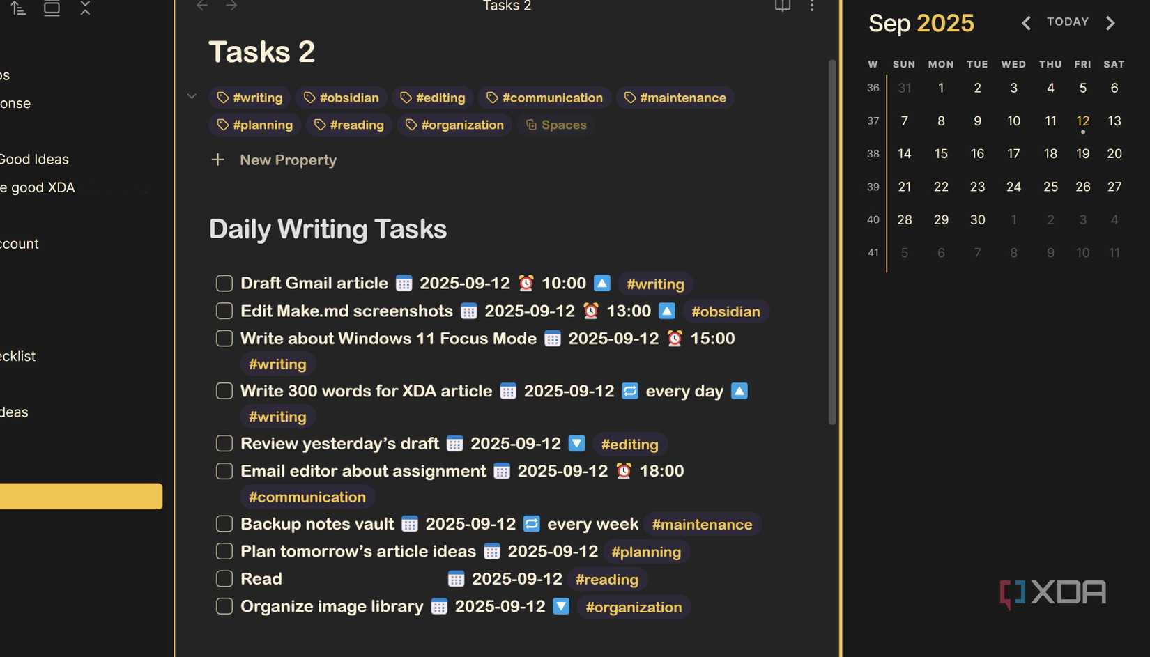Click the collapse-all icon in sidebar header
The width and height of the screenshot is (1150, 657).
coord(85,8)
